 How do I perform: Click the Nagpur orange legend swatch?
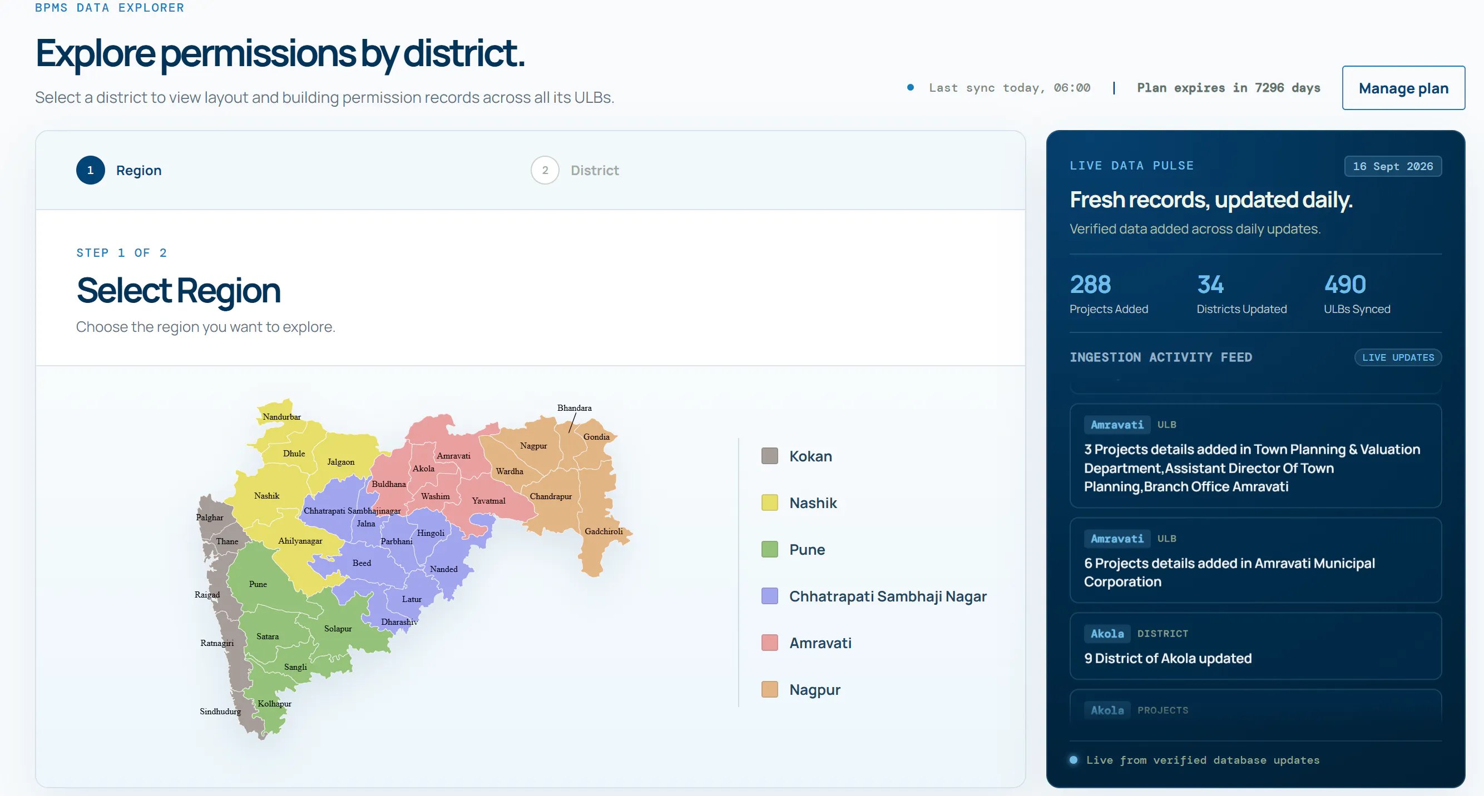[x=770, y=689]
